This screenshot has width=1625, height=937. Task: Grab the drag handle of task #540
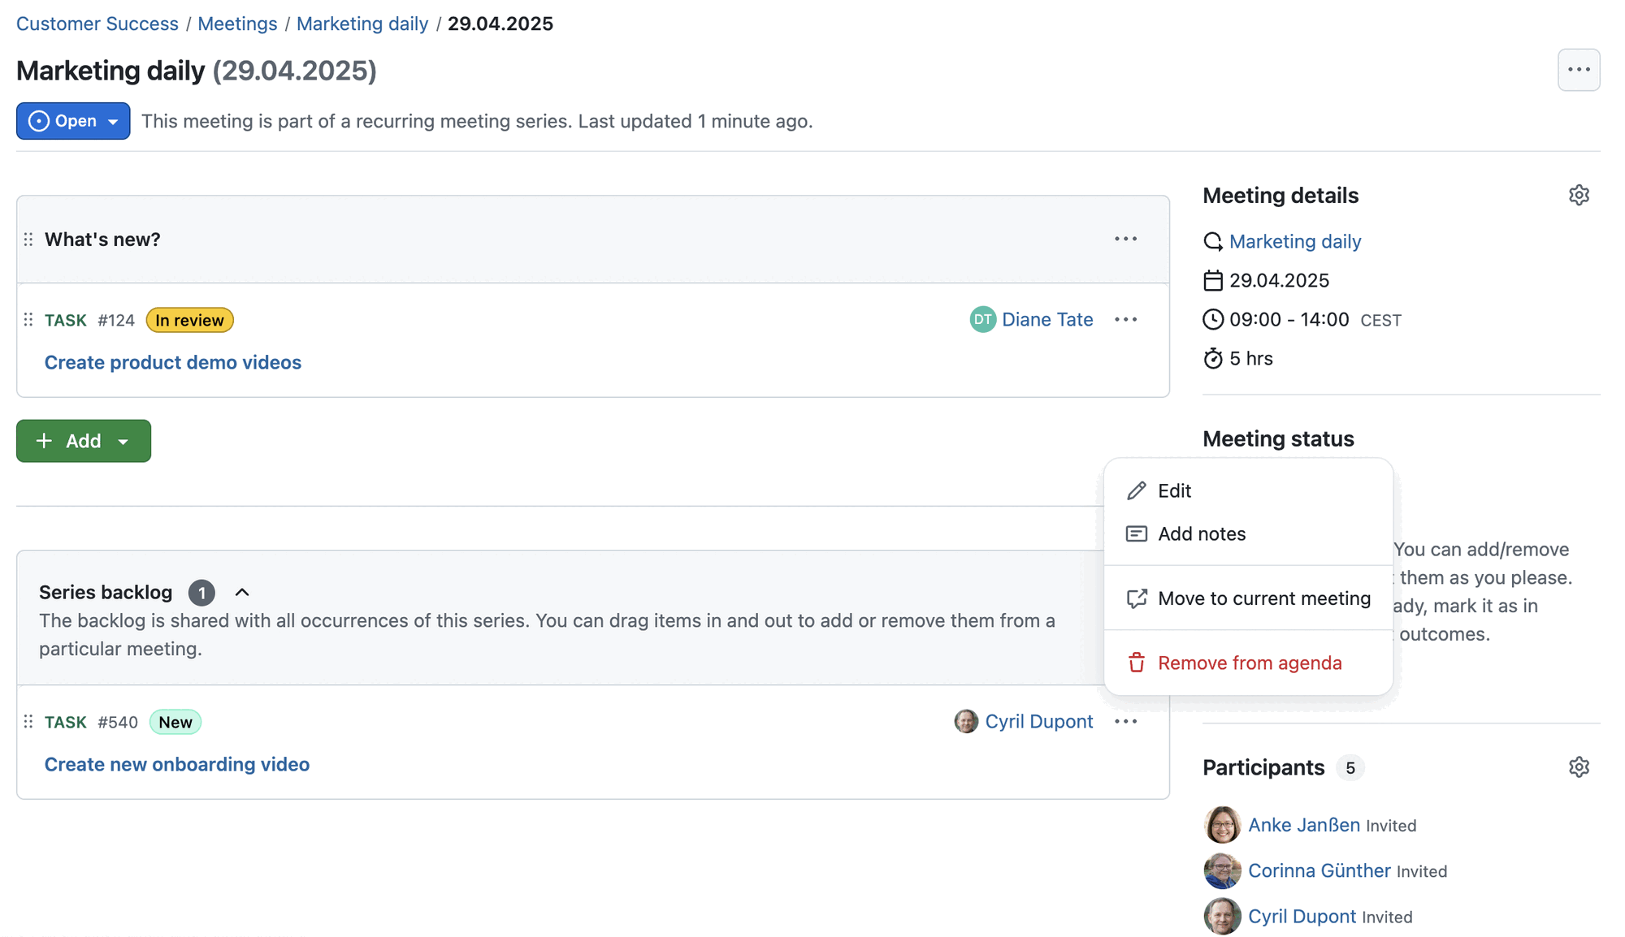tap(28, 722)
